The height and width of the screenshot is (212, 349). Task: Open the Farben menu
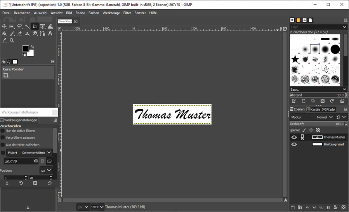(94, 13)
